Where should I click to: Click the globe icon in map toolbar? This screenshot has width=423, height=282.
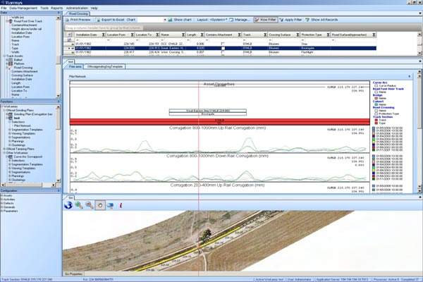tap(69, 204)
